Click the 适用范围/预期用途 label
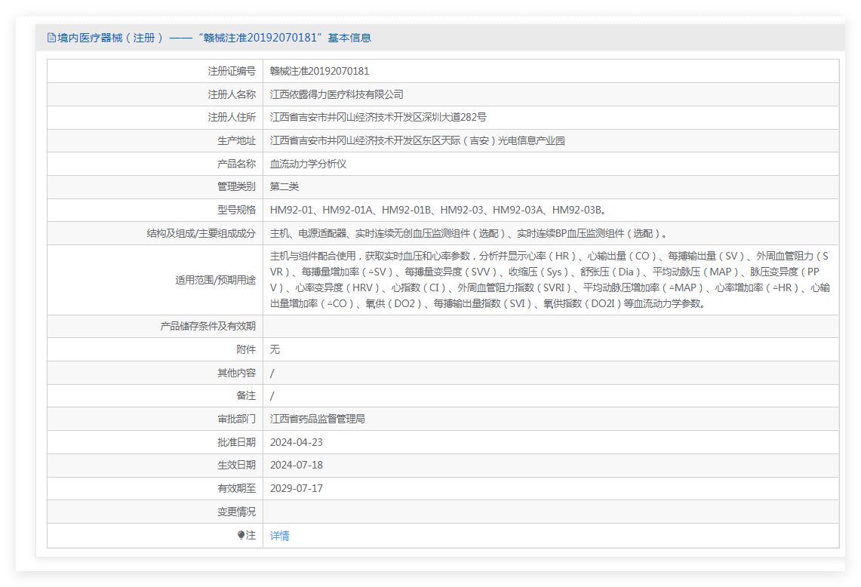Screen dimensions: 861x587 (x=216, y=280)
